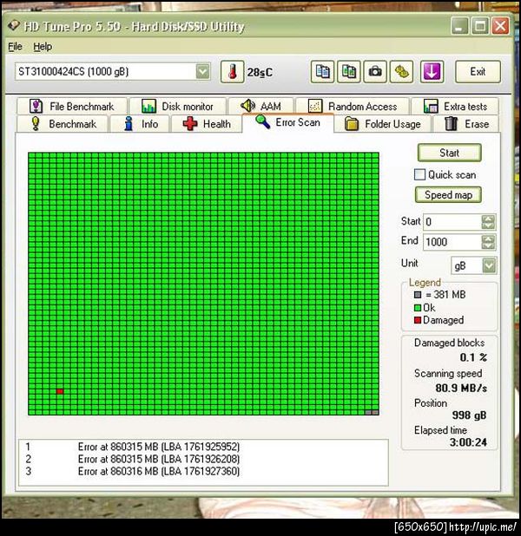
Task: Click the thermometer temperature icon
Action: (x=233, y=72)
